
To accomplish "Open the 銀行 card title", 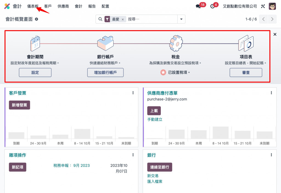I will point(151,155).
